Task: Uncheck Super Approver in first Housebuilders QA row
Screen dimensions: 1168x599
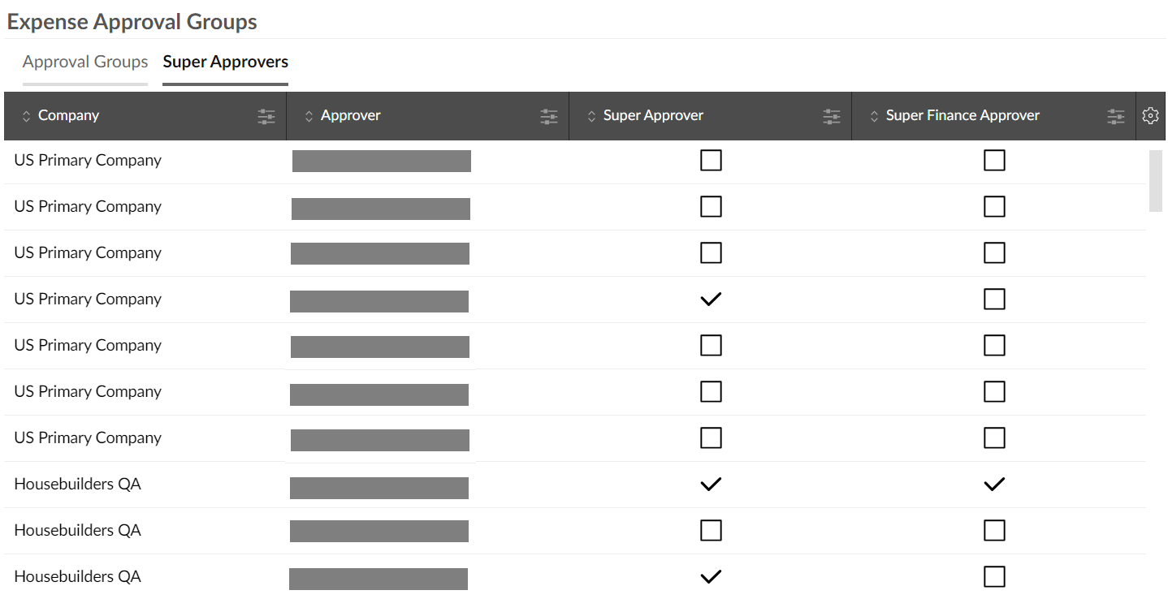Action: pos(711,485)
